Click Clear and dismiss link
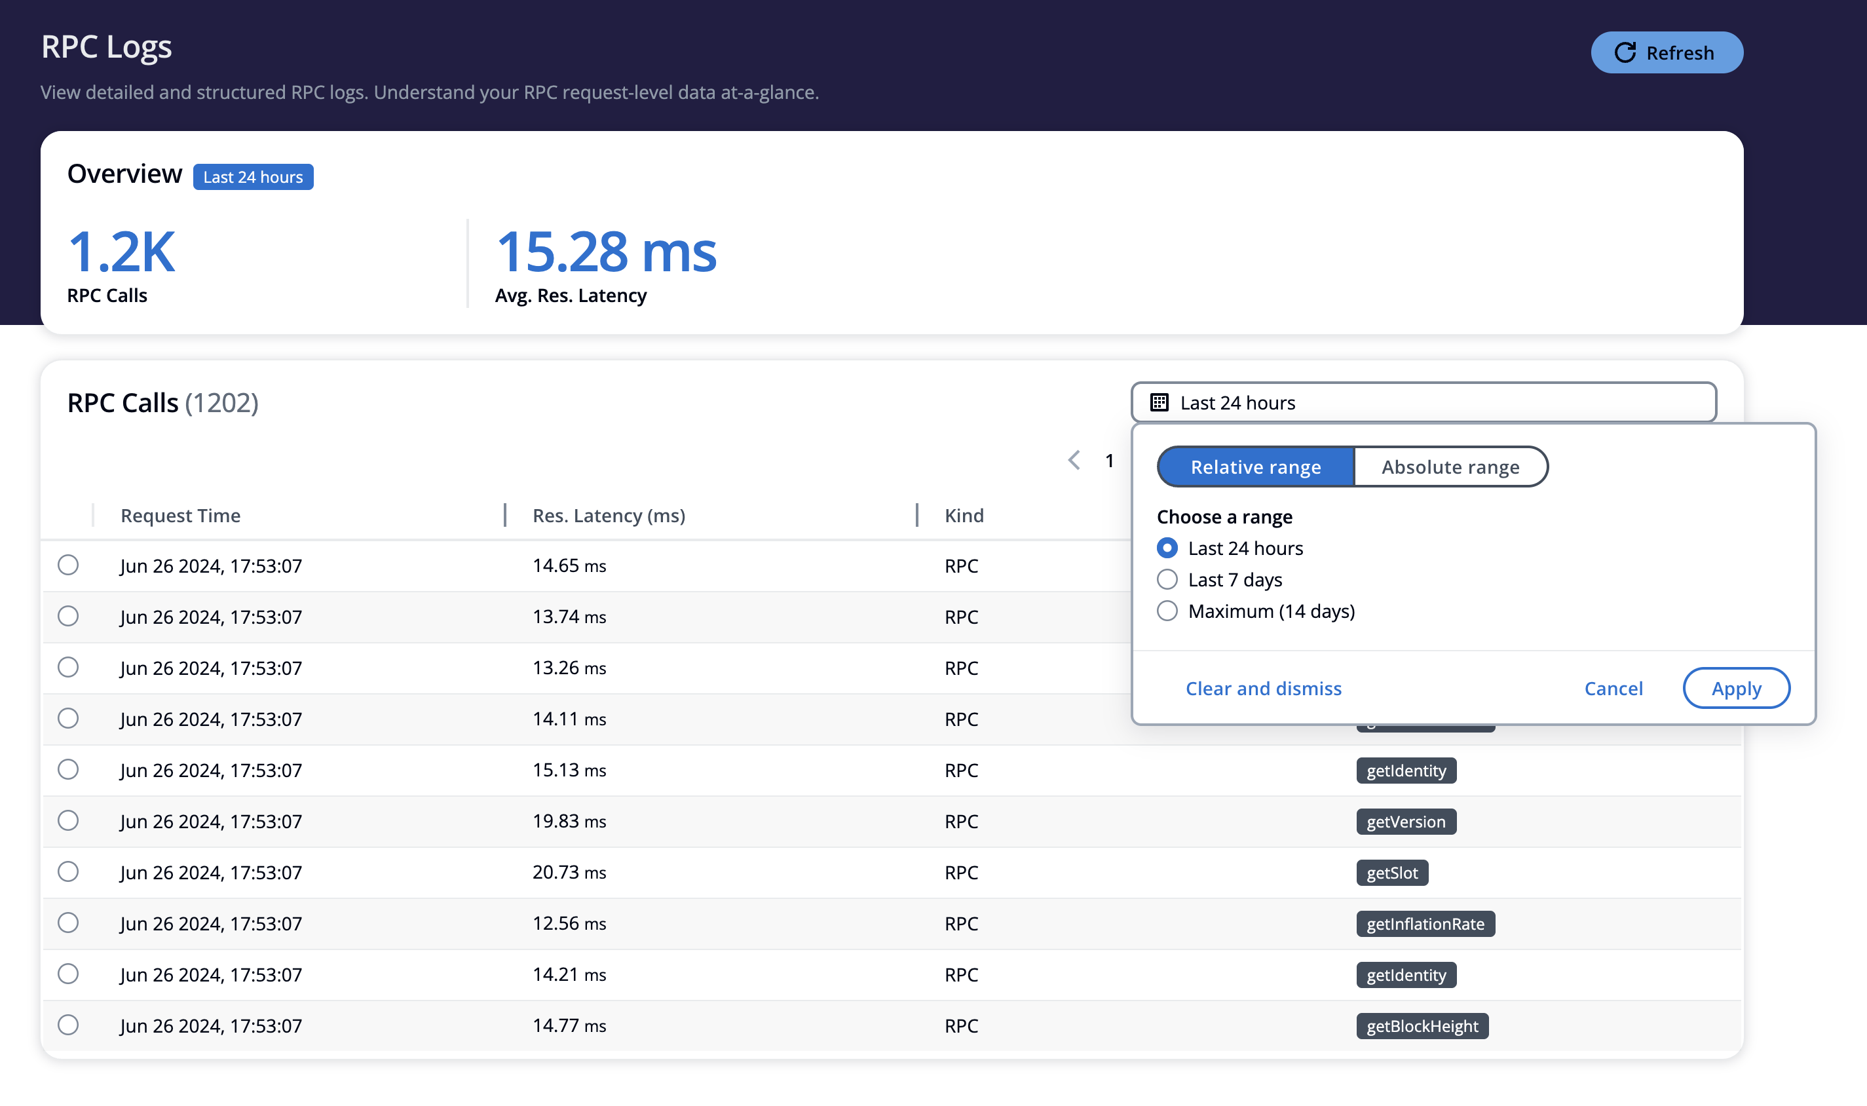 pyautogui.click(x=1264, y=689)
